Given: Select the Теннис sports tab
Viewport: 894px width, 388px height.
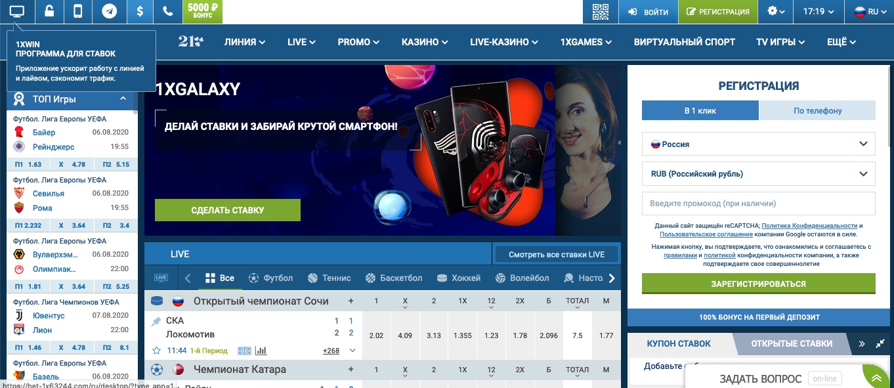Looking at the screenshot, I should click(329, 278).
